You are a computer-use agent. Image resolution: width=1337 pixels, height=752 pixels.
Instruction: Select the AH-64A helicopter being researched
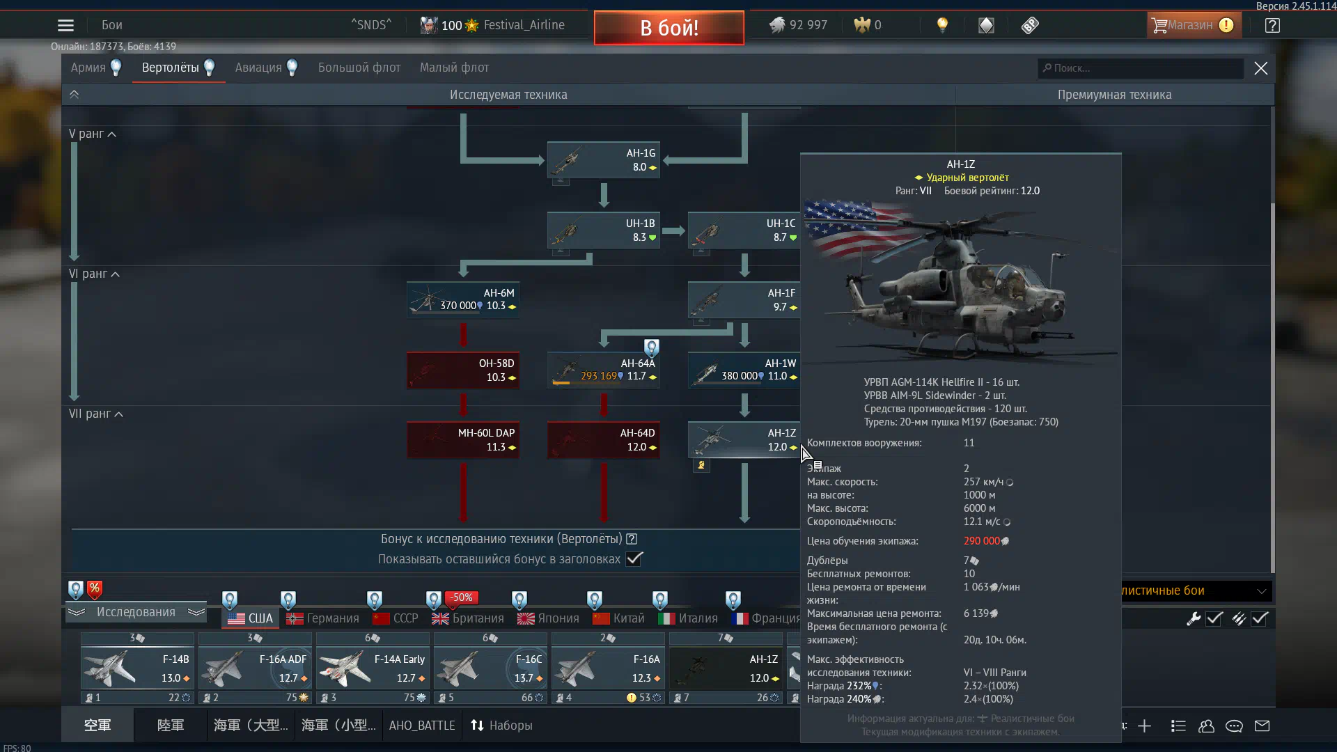[x=604, y=370]
